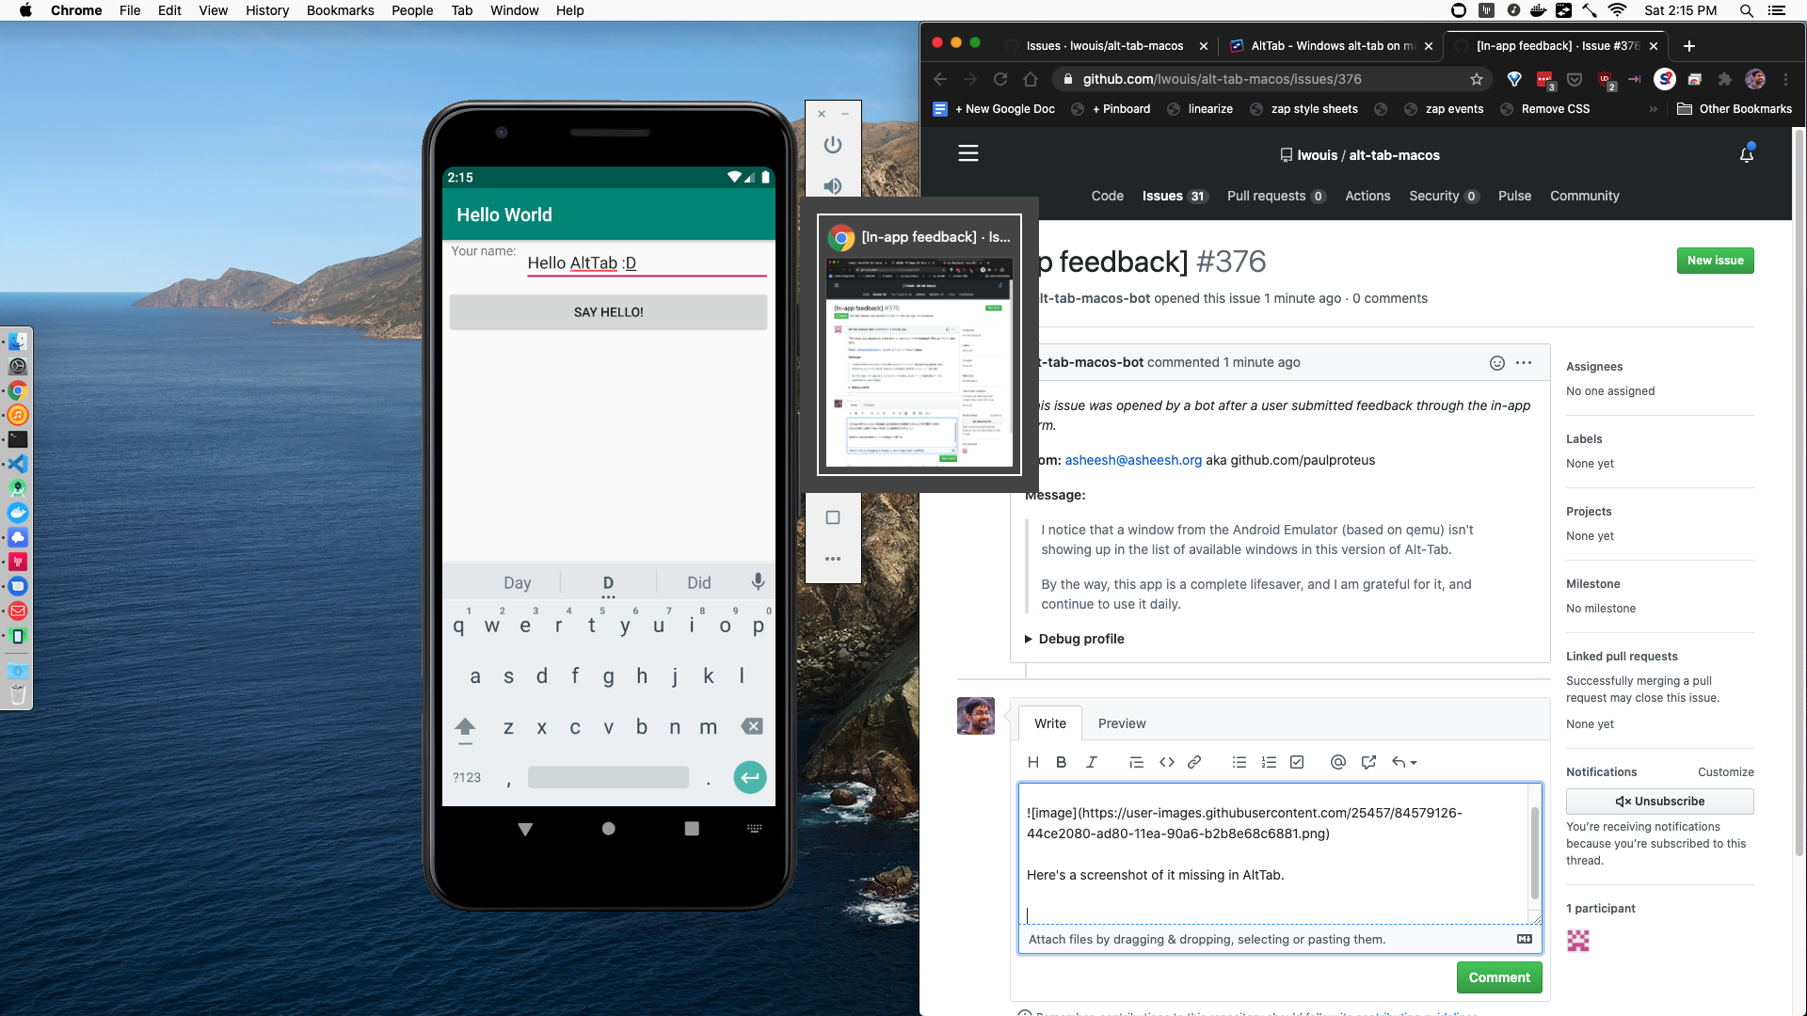Click Customize notifications link
Screen dimensions: 1807x1016
[1725, 772]
